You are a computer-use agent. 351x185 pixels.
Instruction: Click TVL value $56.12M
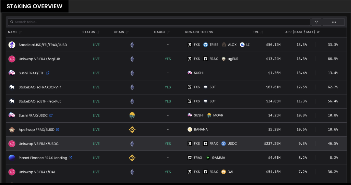point(273,45)
